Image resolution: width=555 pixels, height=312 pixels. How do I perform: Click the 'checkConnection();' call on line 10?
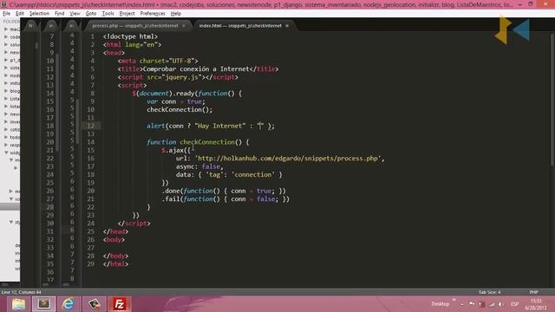click(x=180, y=110)
